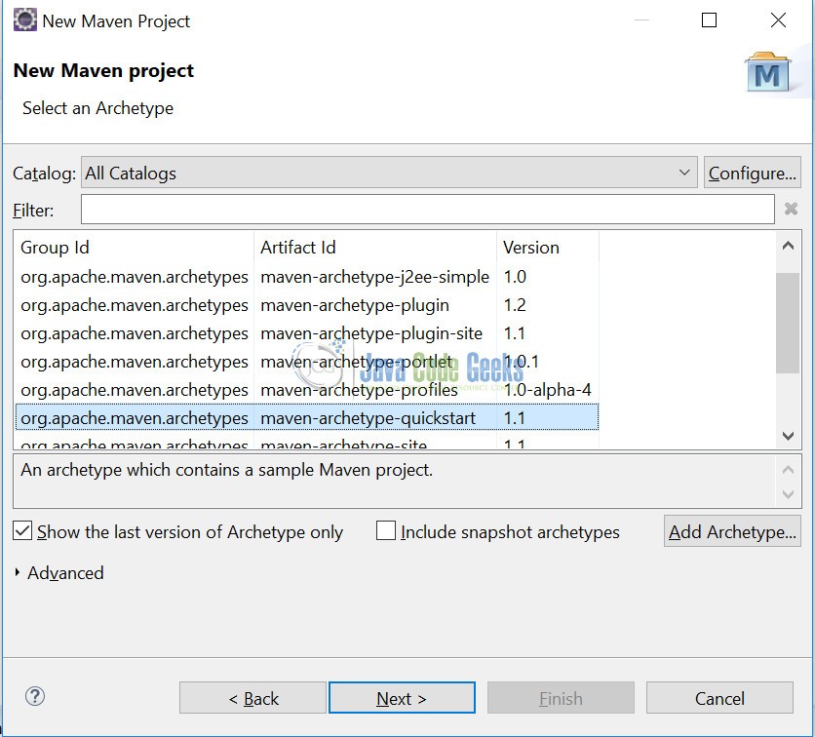Go to previous page with Back button
Viewport: 815px width, 737px height.
252,698
